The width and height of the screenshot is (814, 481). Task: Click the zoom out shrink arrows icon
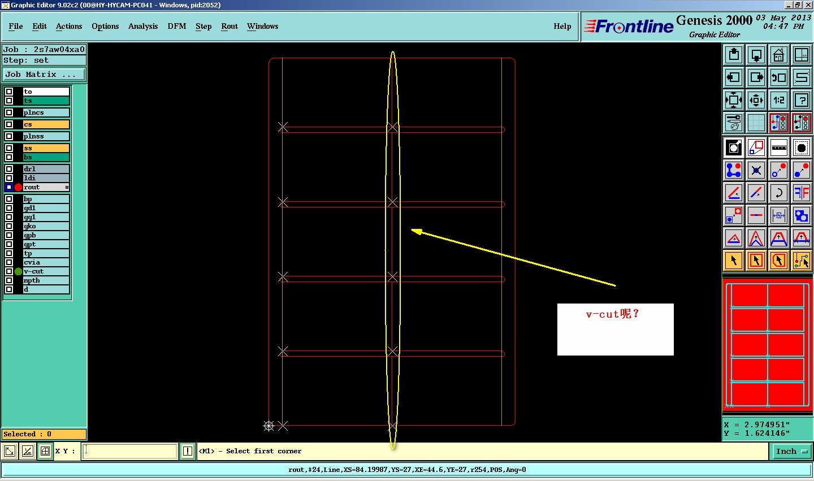pyautogui.click(x=756, y=100)
